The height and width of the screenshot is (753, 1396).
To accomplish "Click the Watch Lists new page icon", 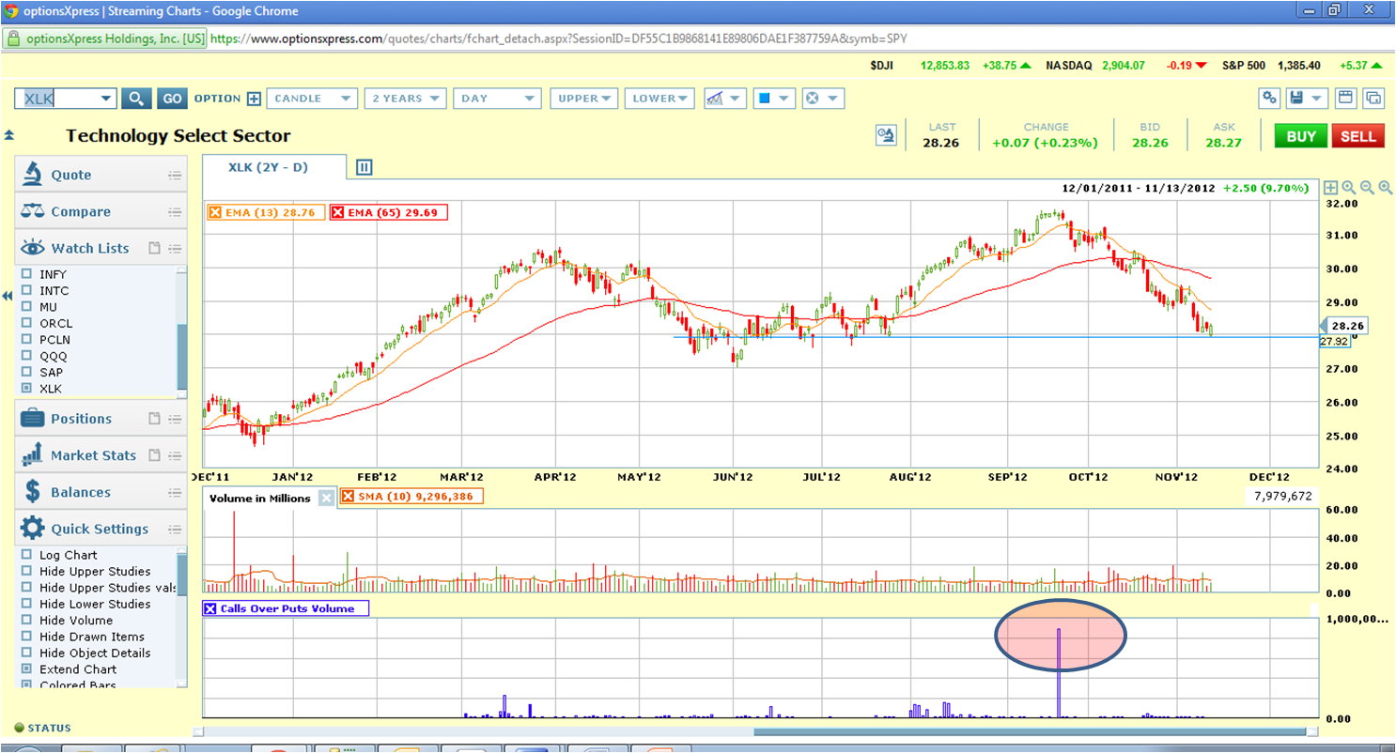I will click(154, 248).
